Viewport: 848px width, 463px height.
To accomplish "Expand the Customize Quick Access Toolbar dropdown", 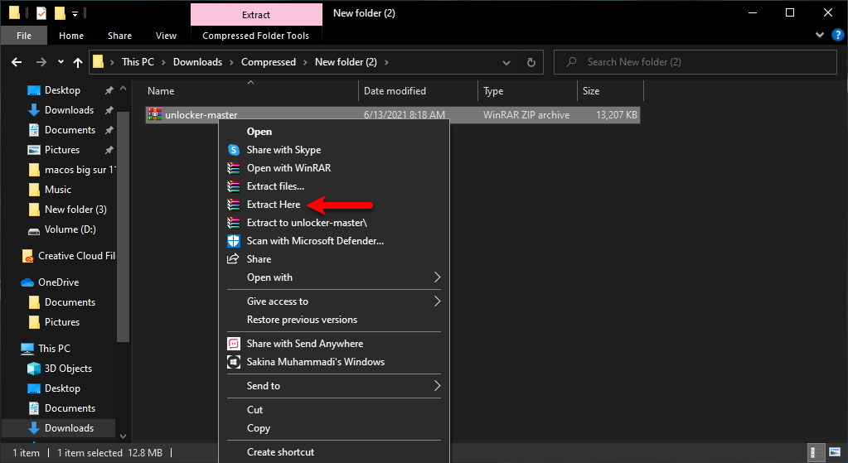I will click(x=75, y=13).
